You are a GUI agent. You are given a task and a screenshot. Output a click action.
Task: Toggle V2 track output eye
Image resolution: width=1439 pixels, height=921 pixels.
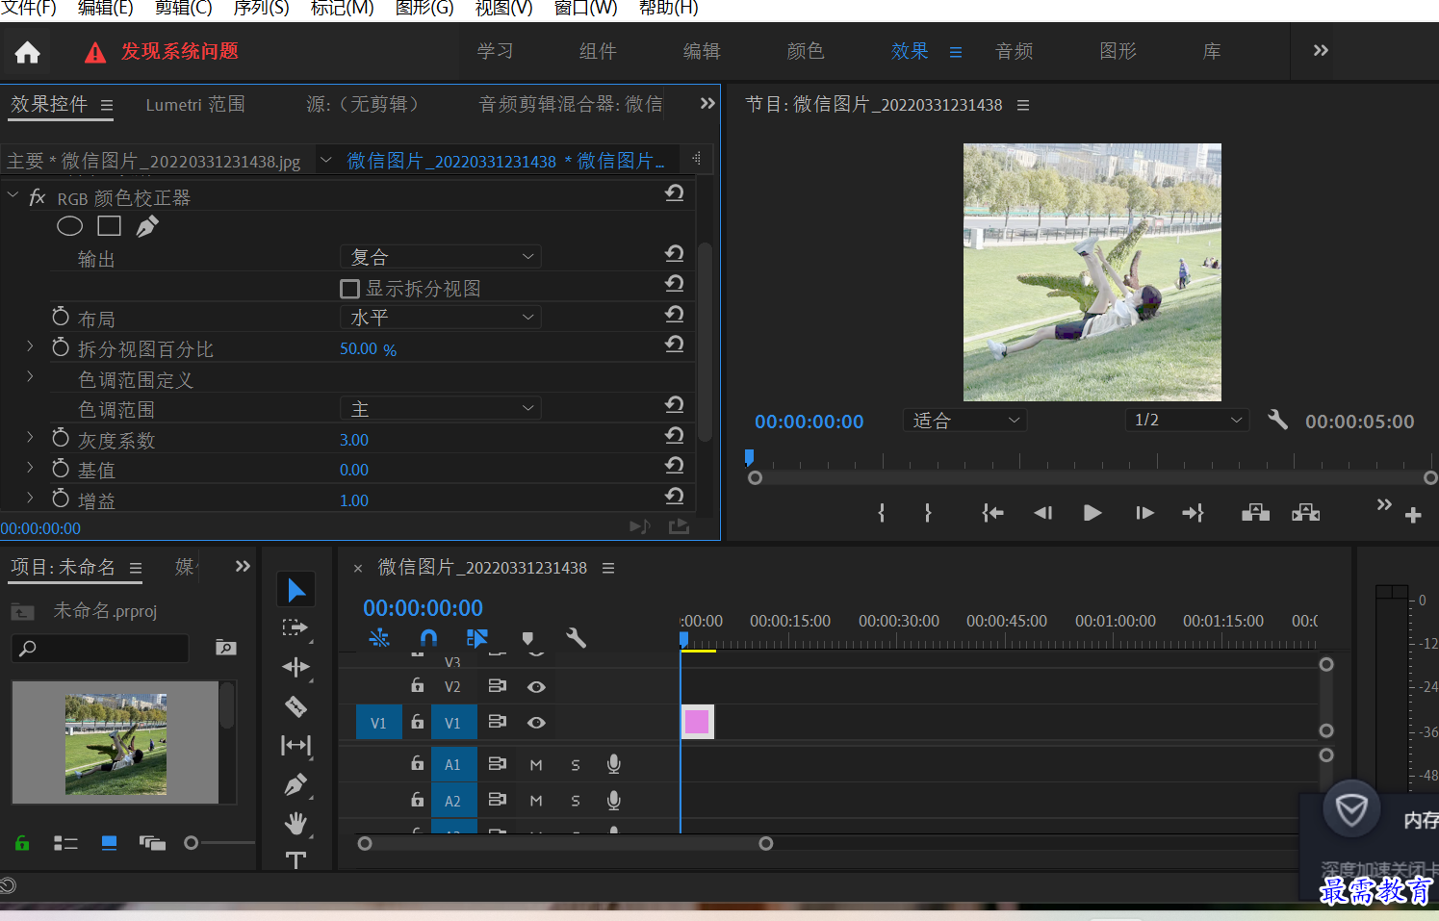click(537, 687)
